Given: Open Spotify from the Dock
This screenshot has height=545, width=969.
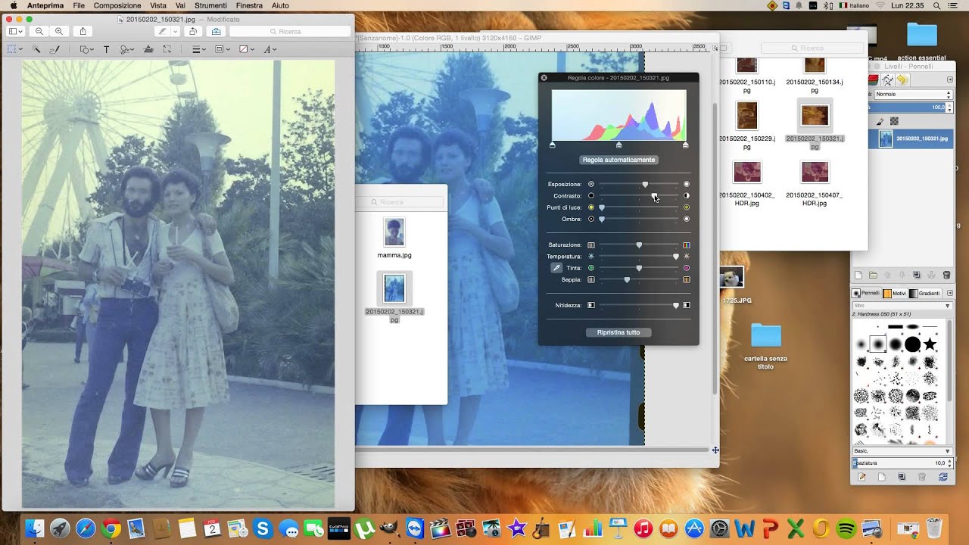Looking at the screenshot, I should (x=846, y=528).
